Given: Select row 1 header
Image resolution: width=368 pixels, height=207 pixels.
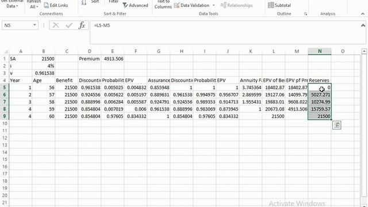Looking at the screenshot, I should [5, 59].
